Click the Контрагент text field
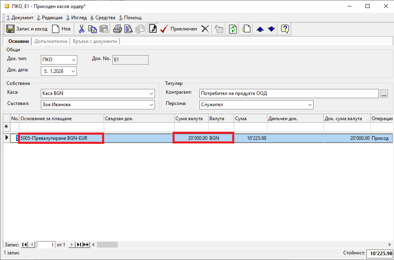Viewport: 394px width, 260px height. tap(289, 93)
